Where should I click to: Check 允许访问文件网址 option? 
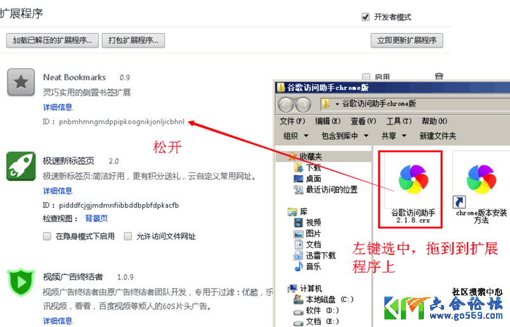[x=128, y=236]
